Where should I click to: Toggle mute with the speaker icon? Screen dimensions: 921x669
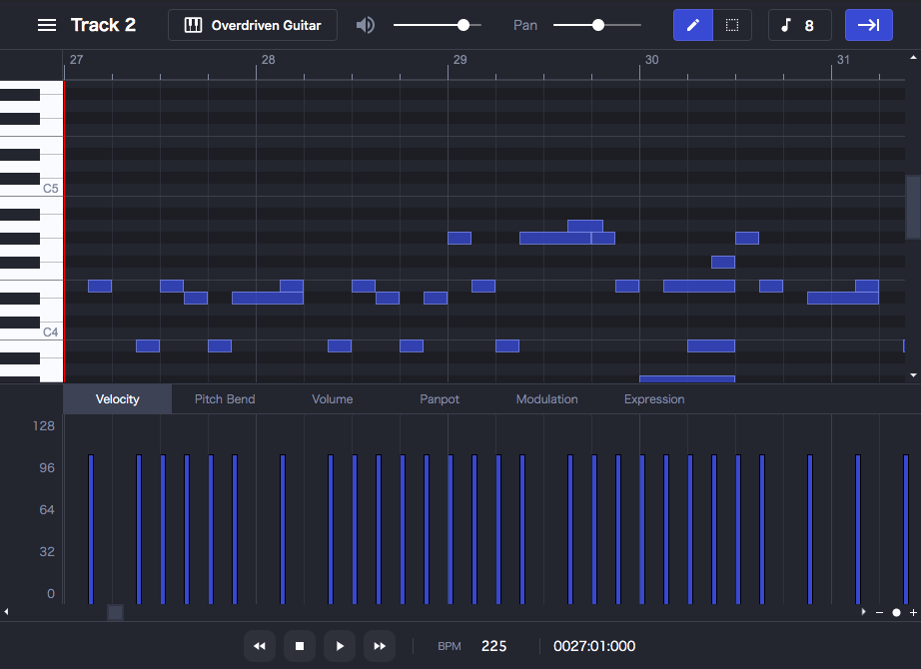(366, 25)
